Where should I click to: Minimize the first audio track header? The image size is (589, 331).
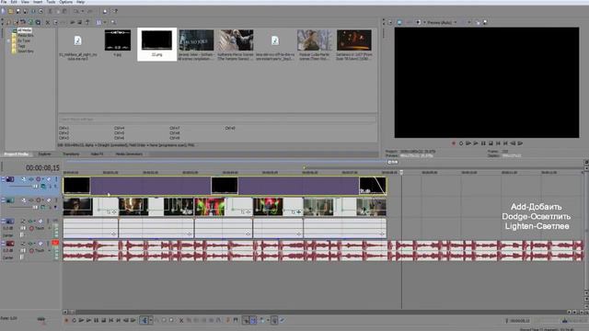pyautogui.click(x=3, y=222)
